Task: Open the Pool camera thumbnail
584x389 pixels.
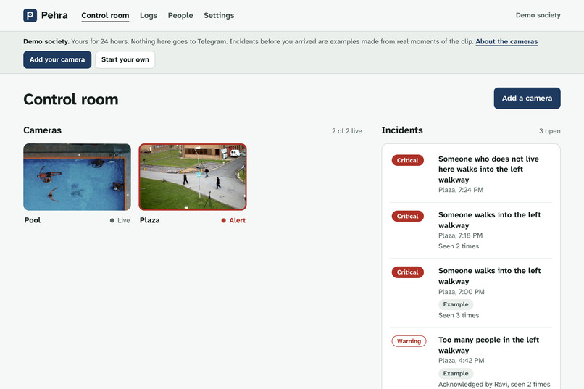Action: [77, 177]
